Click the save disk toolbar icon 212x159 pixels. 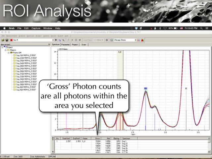pos(7,40)
